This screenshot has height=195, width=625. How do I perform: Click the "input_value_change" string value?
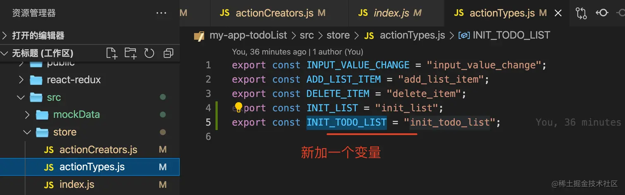pyautogui.click(x=484, y=65)
